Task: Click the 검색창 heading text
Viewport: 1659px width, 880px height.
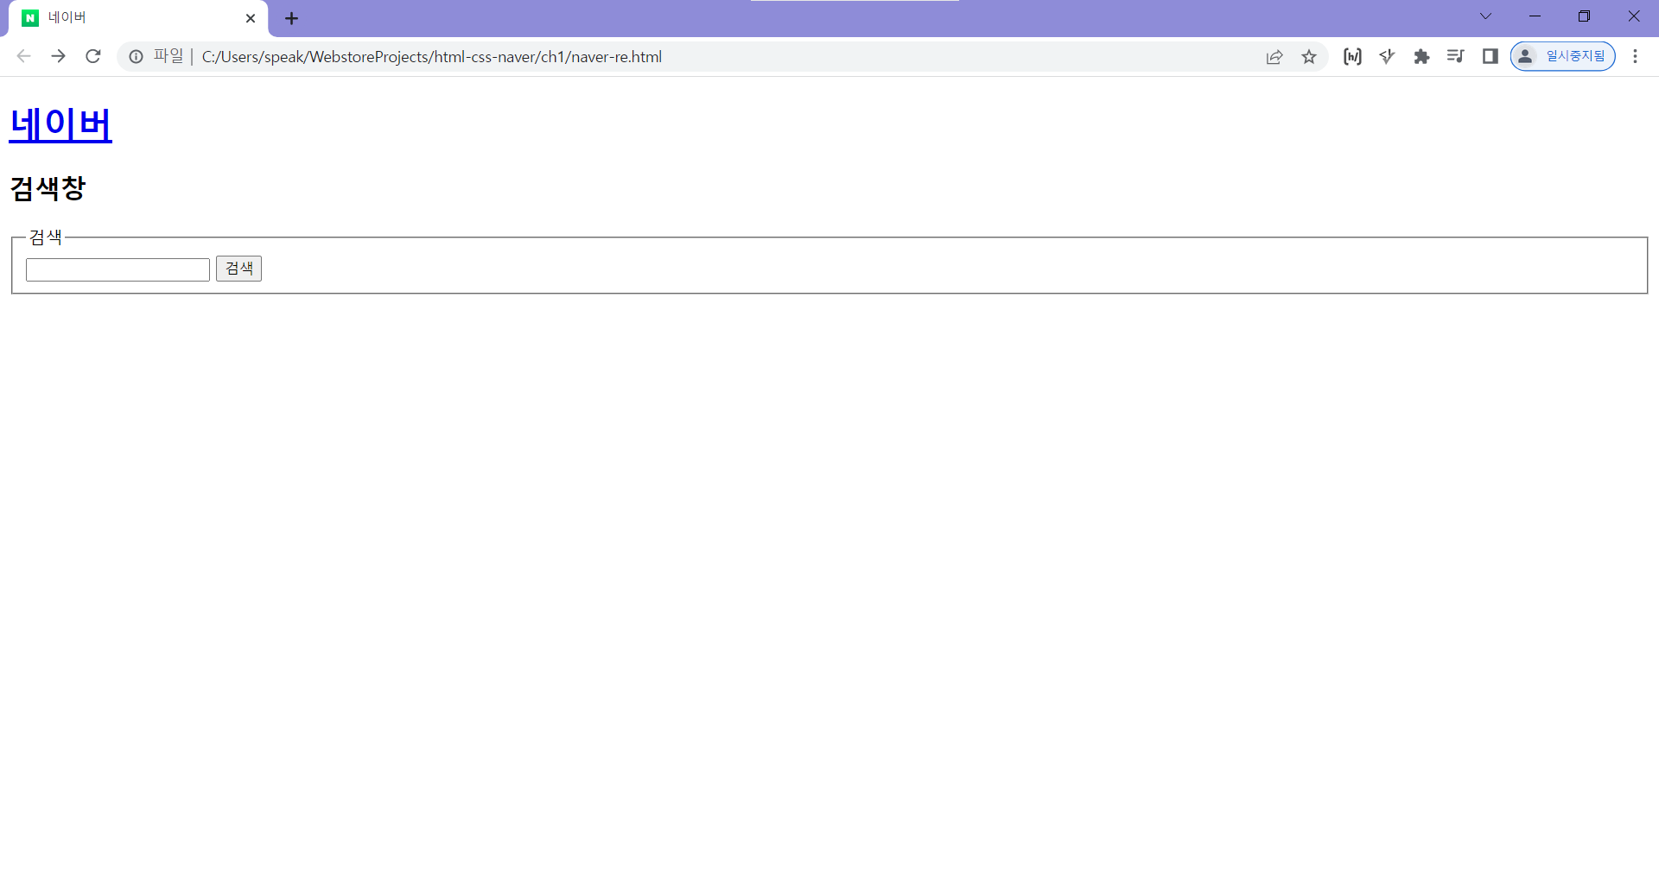Action: pyautogui.click(x=48, y=188)
